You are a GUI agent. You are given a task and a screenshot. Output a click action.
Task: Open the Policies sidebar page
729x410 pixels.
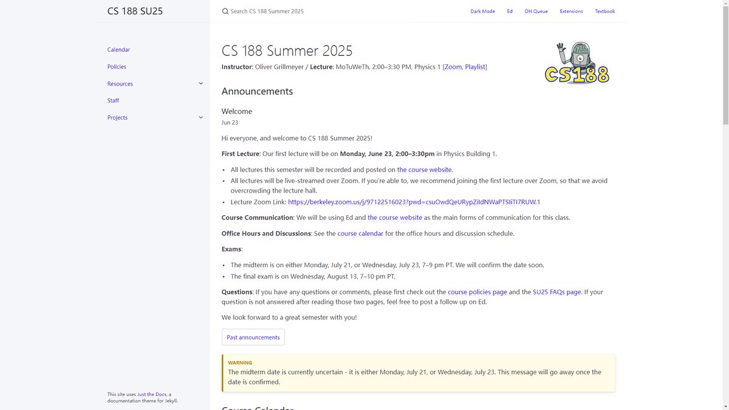pyautogui.click(x=117, y=67)
